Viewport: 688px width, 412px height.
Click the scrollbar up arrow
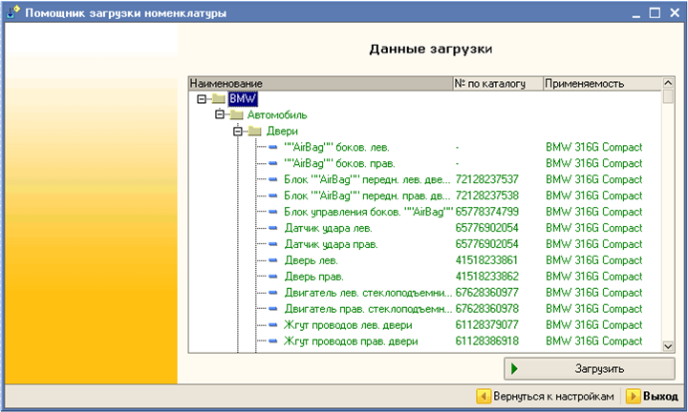tap(668, 83)
